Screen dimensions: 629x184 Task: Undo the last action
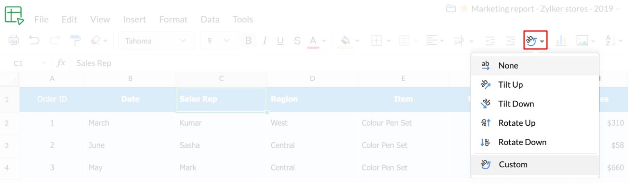click(34, 40)
